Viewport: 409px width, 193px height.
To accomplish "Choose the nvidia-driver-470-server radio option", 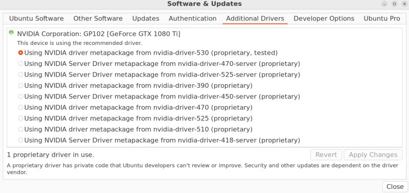I will 20,64.
